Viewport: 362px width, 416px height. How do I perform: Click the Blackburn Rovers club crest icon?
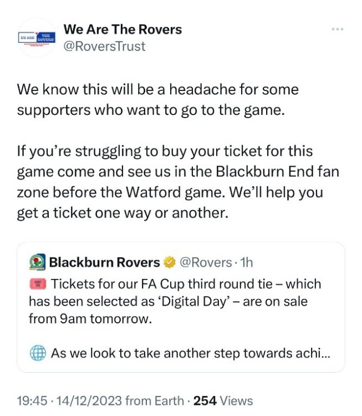[38, 262]
